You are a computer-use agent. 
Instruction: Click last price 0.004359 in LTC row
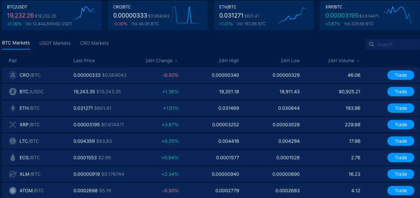(84, 141)
